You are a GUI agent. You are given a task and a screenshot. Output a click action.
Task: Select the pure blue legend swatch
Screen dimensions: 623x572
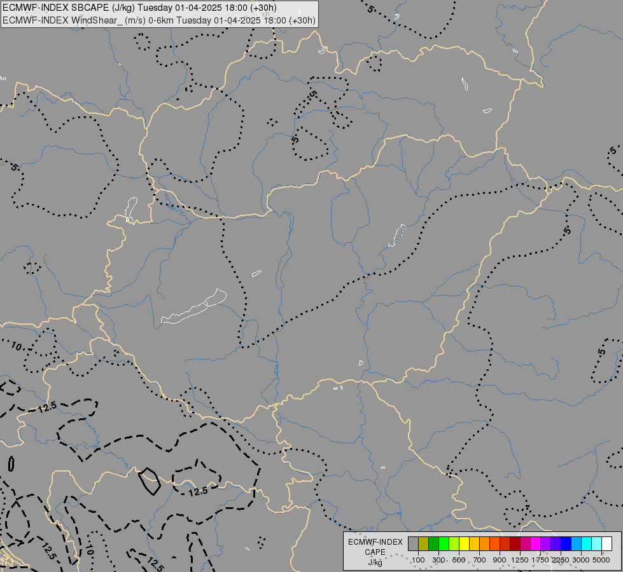tap(566, 543)
